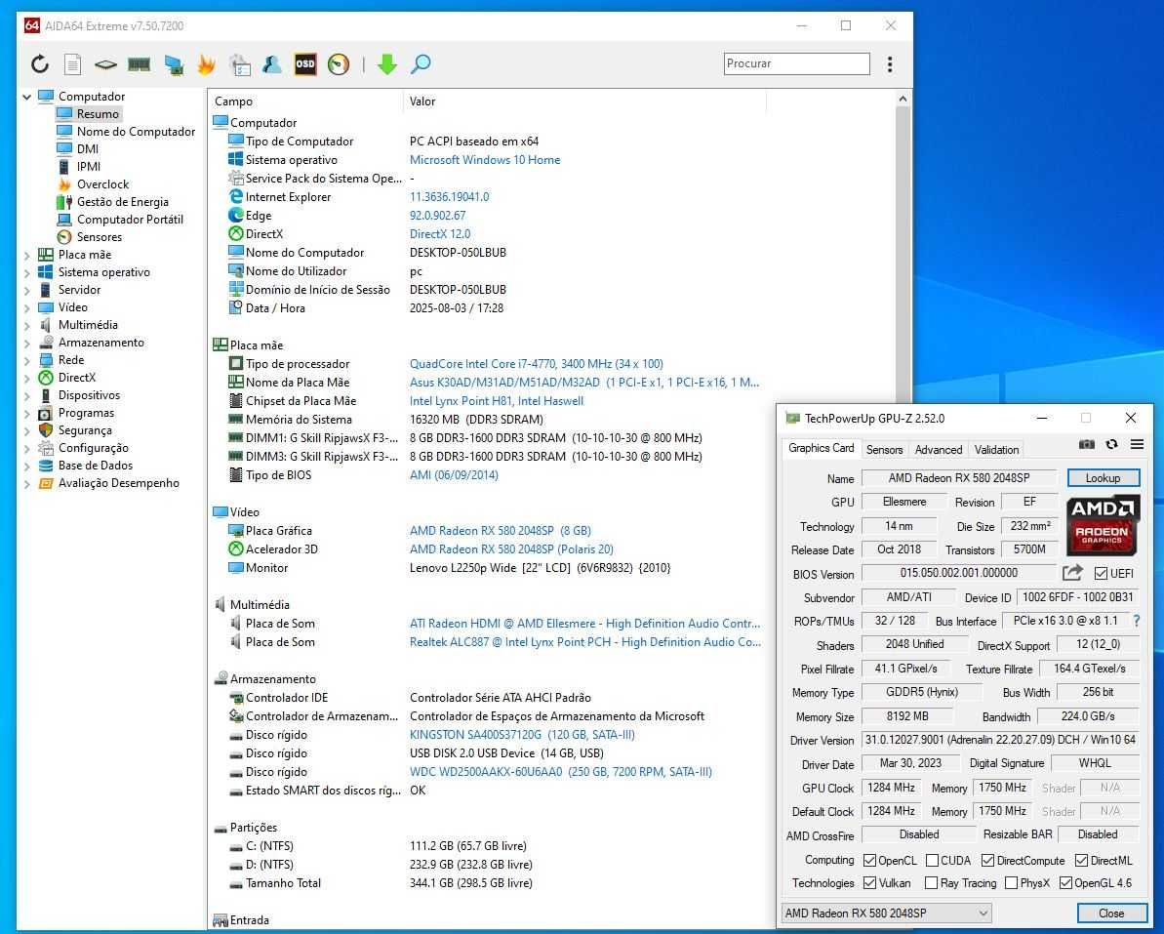Click the Refresh arrow in the AIDA64 toolbar

tap(40, 63)
